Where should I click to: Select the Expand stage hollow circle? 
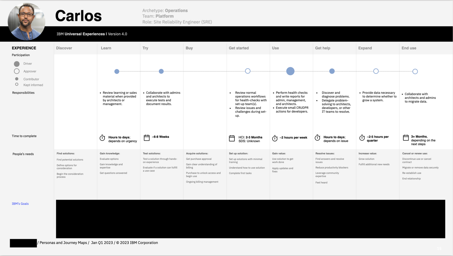pyautogui.click(x=376, y=71)
